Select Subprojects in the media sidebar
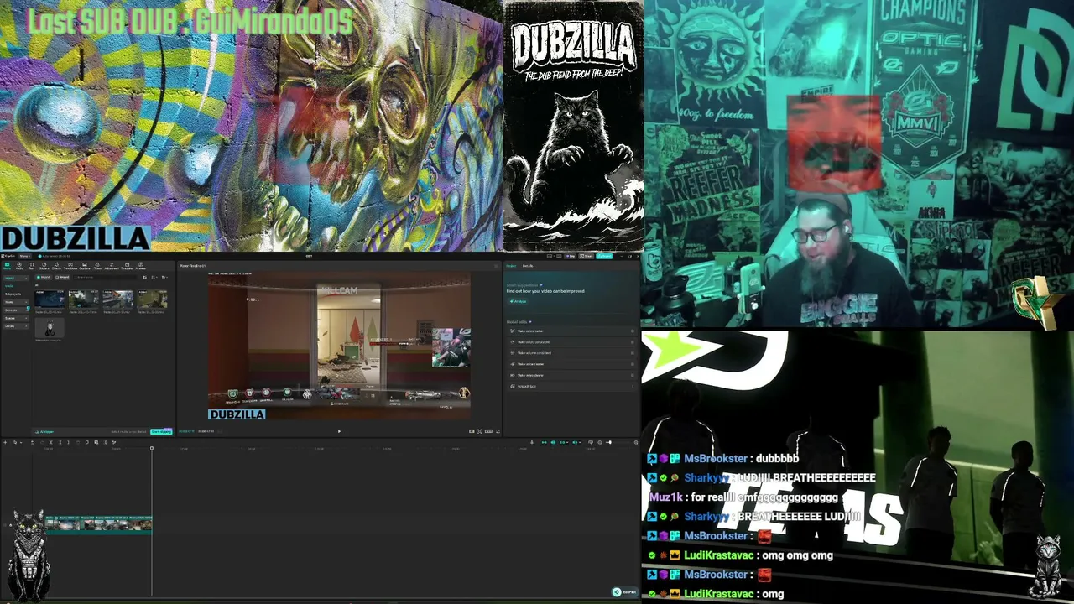 pos(13,294)
